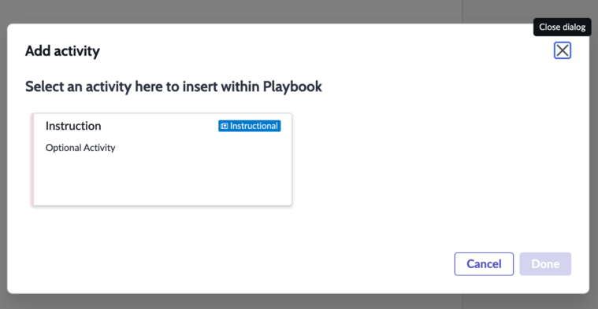Close the Add activity dialog with X
The height and width of the screenshot is (309, 598).
click(562, 50)
